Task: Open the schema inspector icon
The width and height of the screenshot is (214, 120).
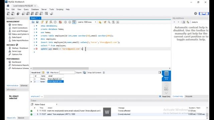Action: pos(18,13)
